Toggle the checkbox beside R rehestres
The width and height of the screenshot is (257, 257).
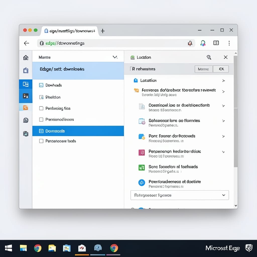coord(131,69)
